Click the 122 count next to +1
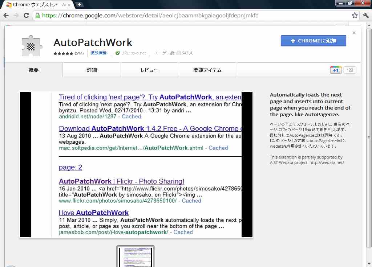This screenshot has height=267, width=372. (x=350, y=70)
